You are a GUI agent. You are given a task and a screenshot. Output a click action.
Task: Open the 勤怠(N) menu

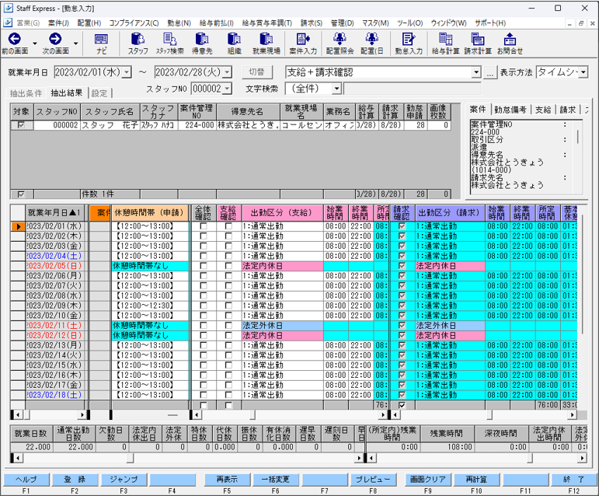click(x=179, y=23)
